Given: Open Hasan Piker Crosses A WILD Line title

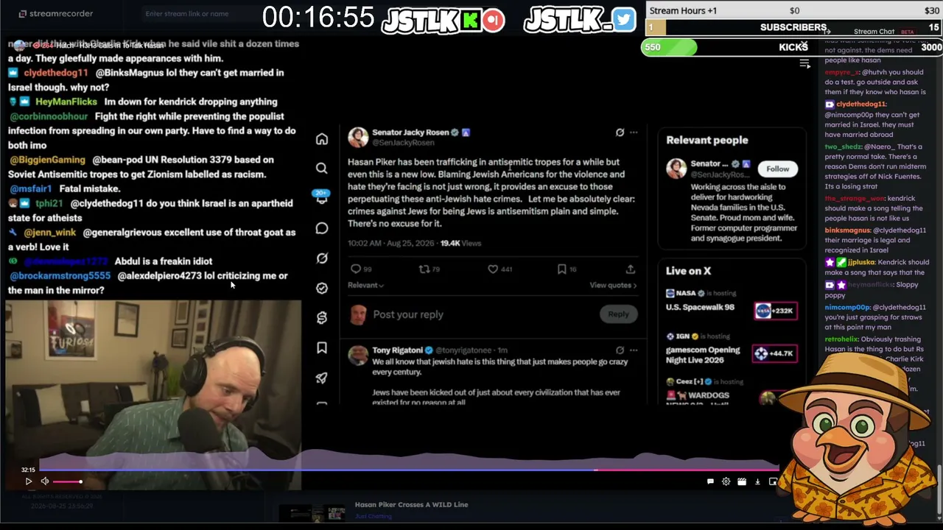Looking at the screenshot, I should click(x=411, y=505).
